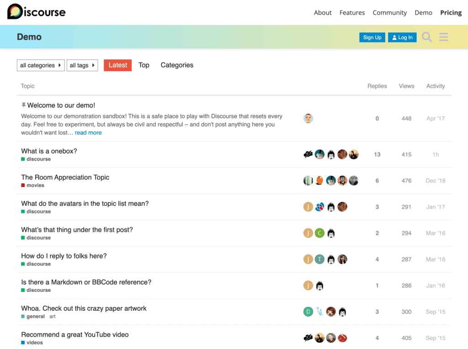Screen dimensions: 468x349
Task: Open the crazy paper artwork topic
Action: pyautogui.click(x=84, y=308)
